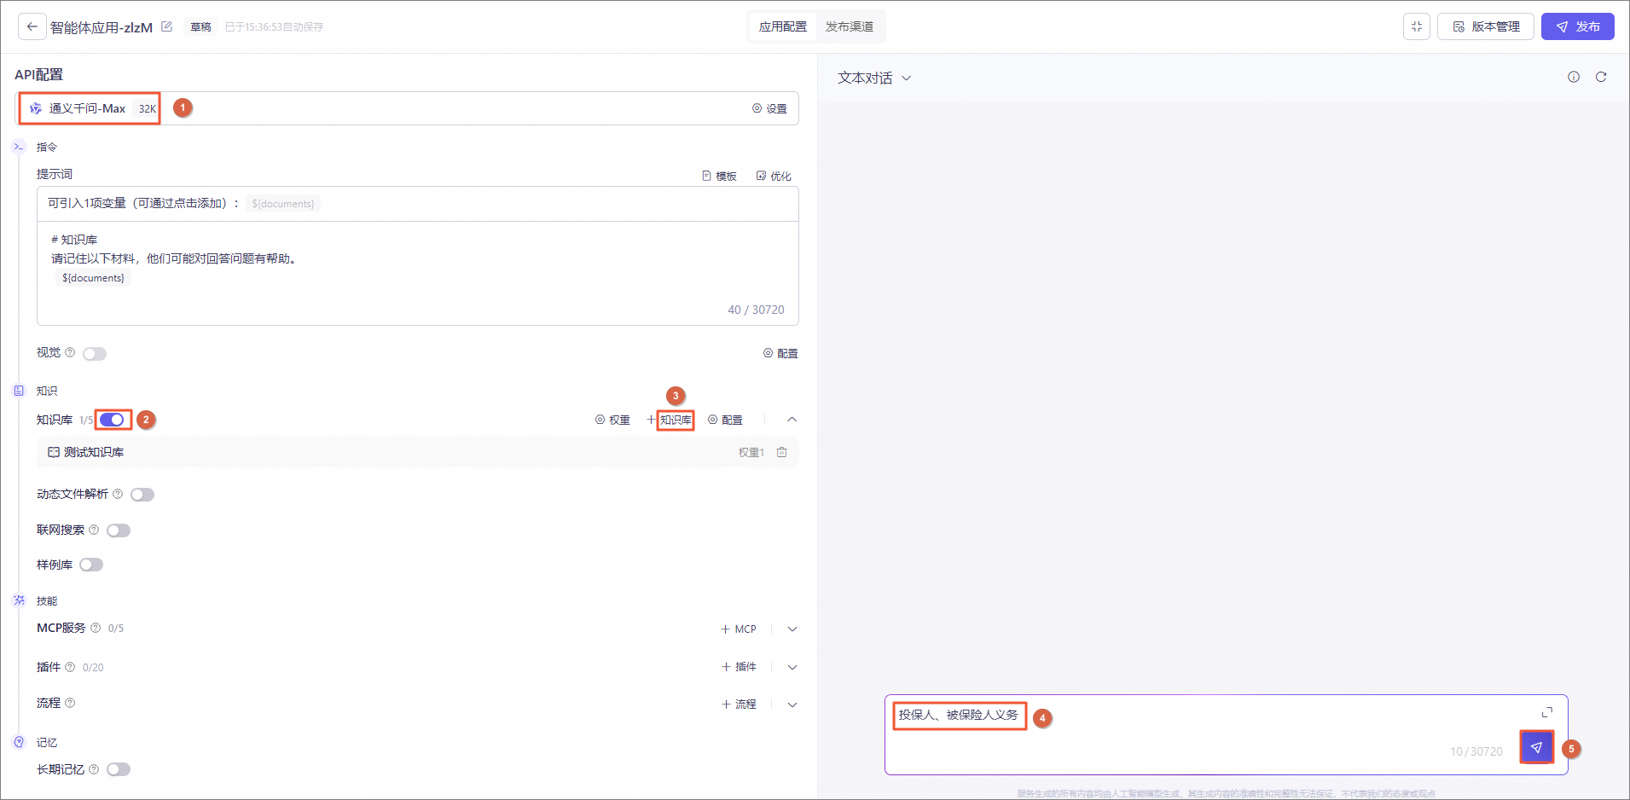Publish the app with 发布 button

coord(1578,26)
